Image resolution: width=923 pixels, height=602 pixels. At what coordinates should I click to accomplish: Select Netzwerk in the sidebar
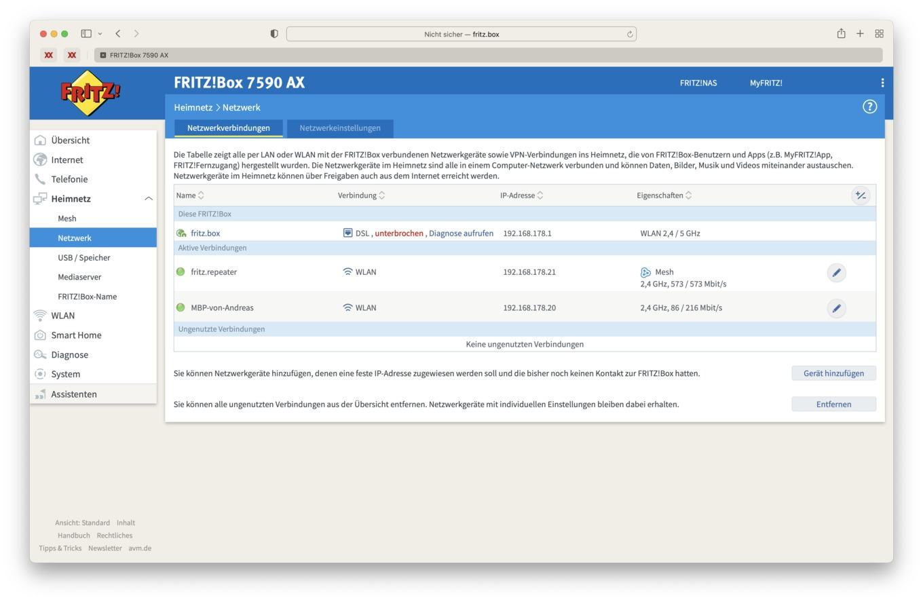point(93,238)
